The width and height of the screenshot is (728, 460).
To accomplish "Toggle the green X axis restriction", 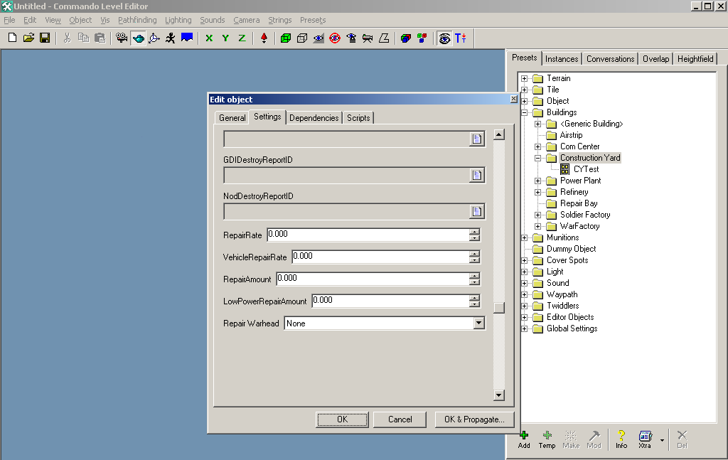I will click(209, 38).
